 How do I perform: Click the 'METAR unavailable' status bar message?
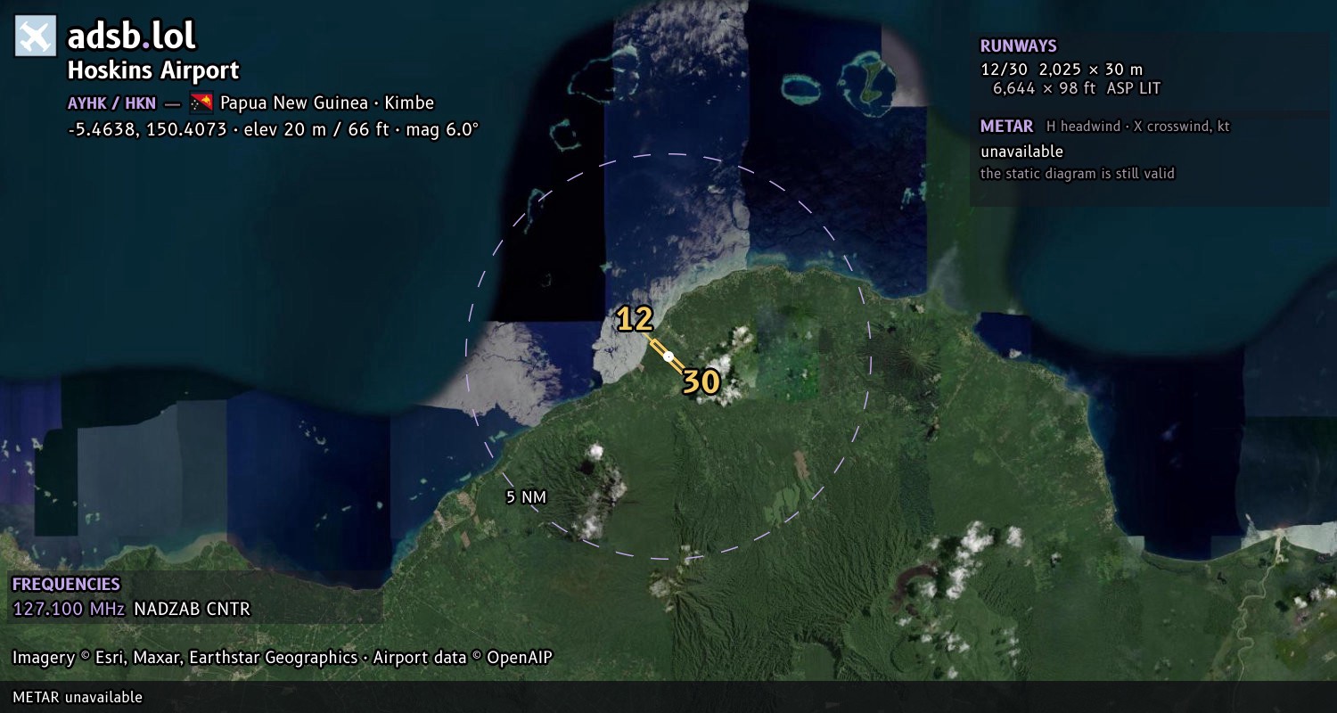[78, 697]
